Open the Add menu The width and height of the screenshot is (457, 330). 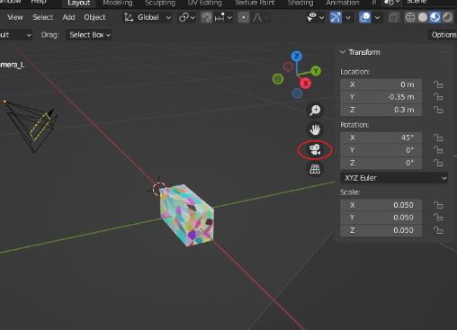(68, 17)
